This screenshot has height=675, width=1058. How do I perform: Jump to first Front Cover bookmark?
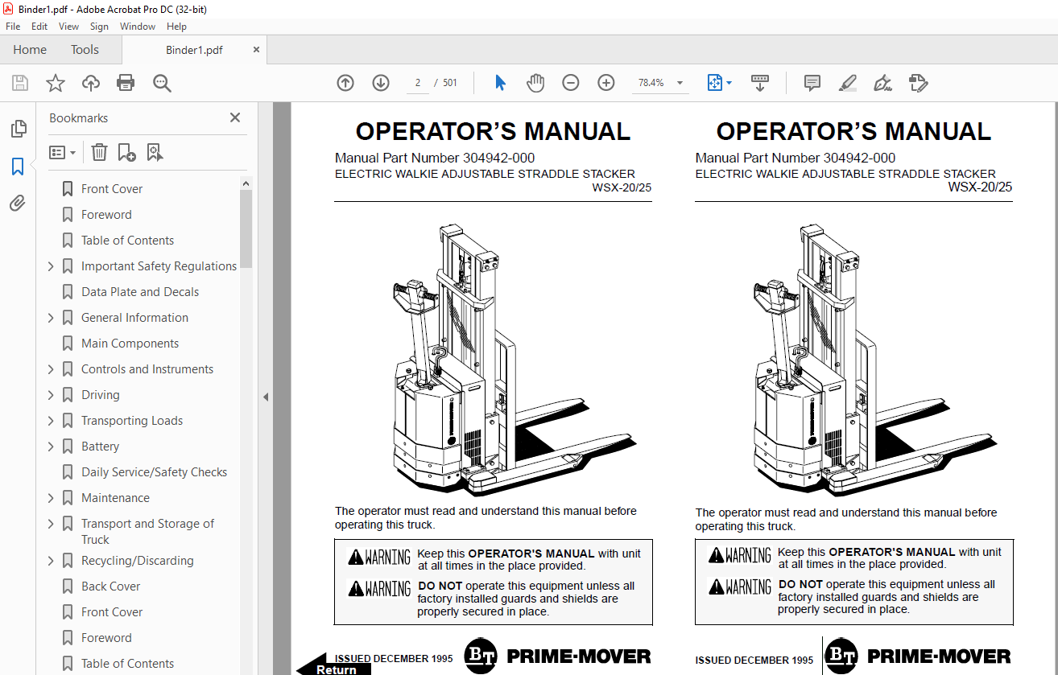[x=112, y=189]
